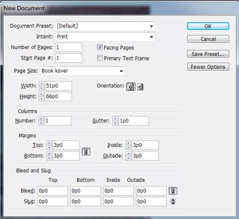Toggle bleed values link chain icon
This screenshot has height=219, width=239.
[173, 191]
